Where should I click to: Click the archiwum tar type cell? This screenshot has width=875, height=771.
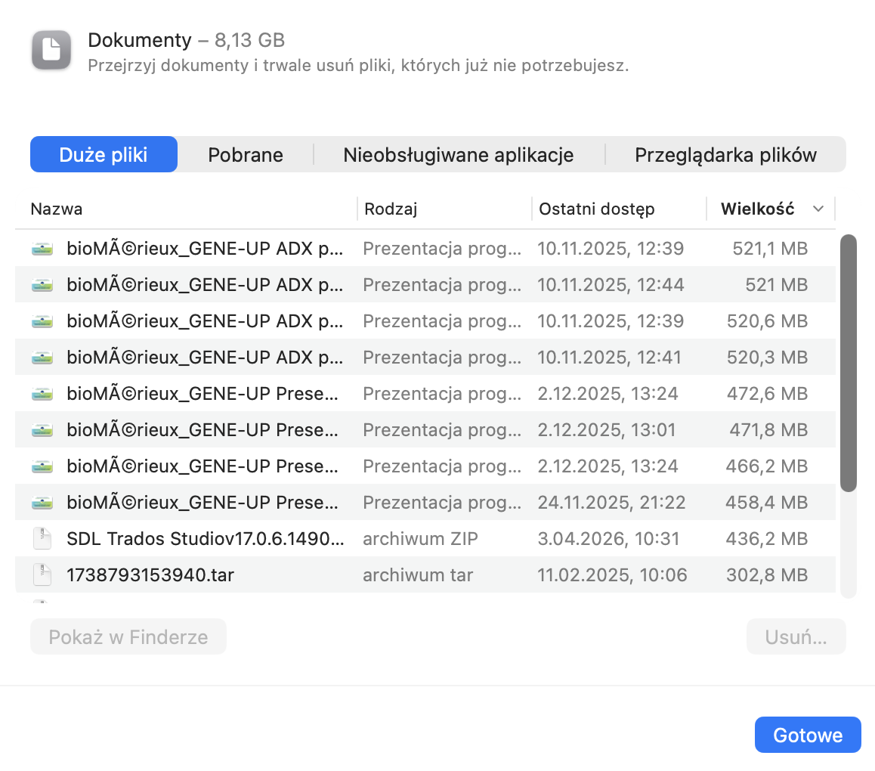[x=418, y=575]
